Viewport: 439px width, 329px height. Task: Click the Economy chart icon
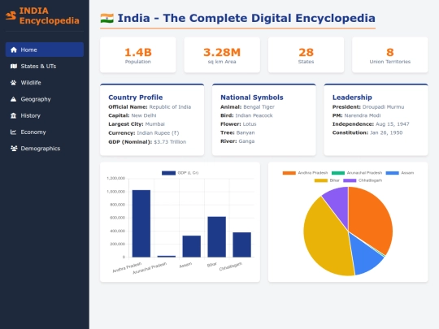[14, 132]
